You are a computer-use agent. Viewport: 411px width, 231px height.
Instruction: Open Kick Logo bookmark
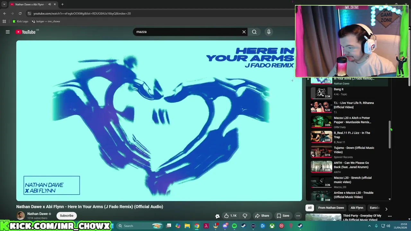[x=21, y=21]
